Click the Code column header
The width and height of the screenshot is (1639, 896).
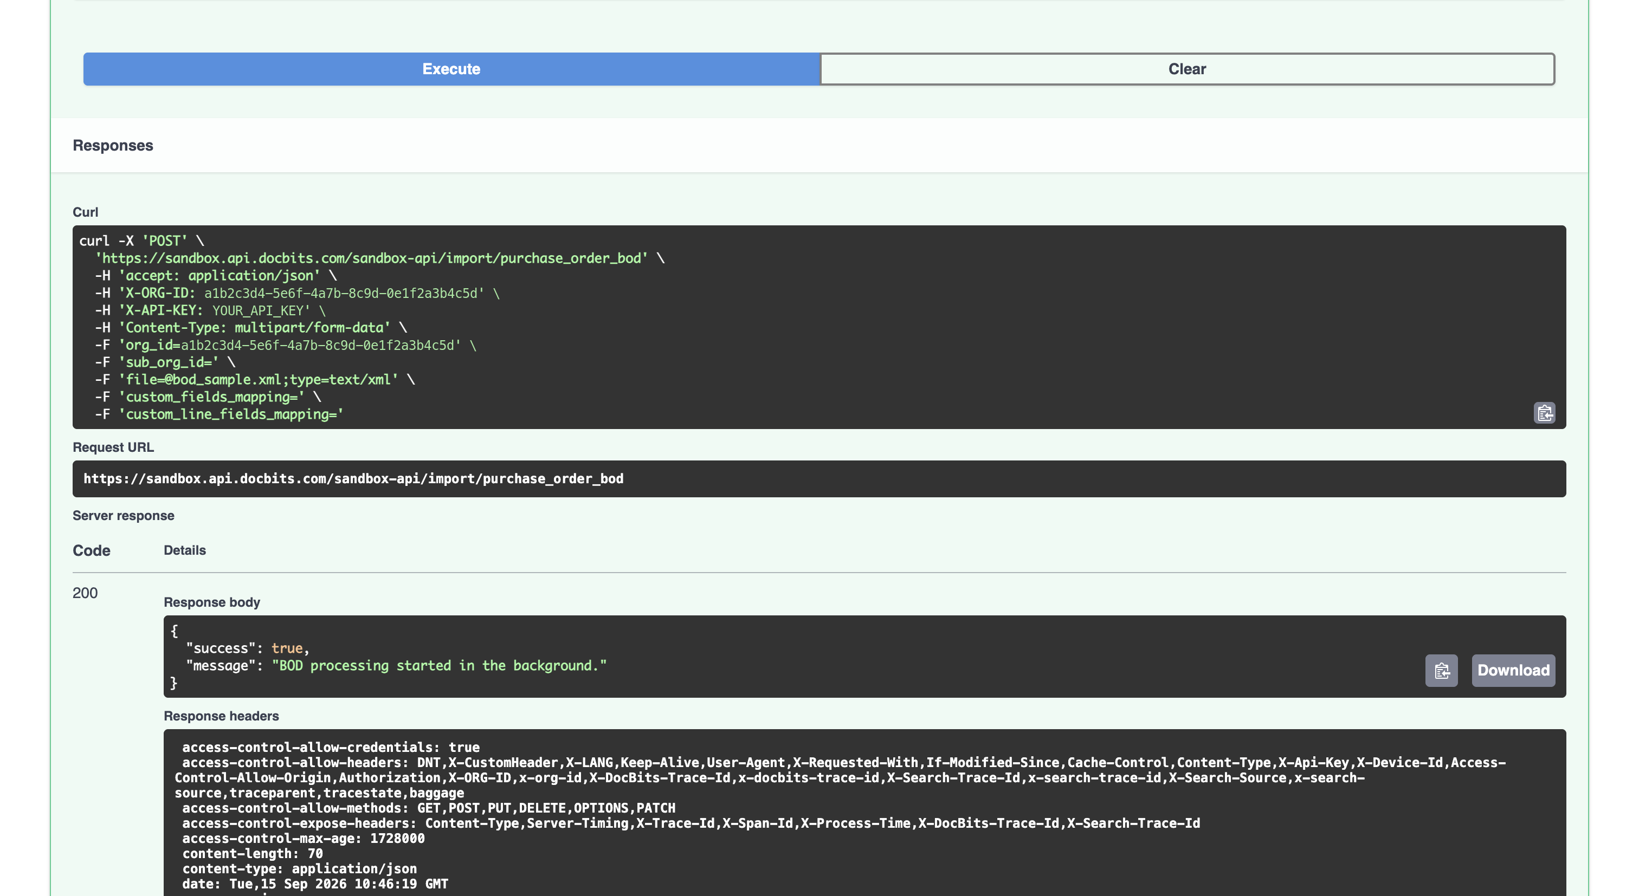(x=91, y=551)
